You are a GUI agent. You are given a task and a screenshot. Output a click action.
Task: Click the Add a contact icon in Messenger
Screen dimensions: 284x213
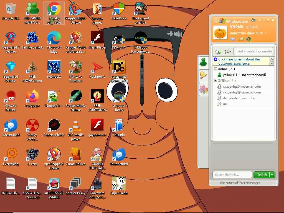point(218,51)
